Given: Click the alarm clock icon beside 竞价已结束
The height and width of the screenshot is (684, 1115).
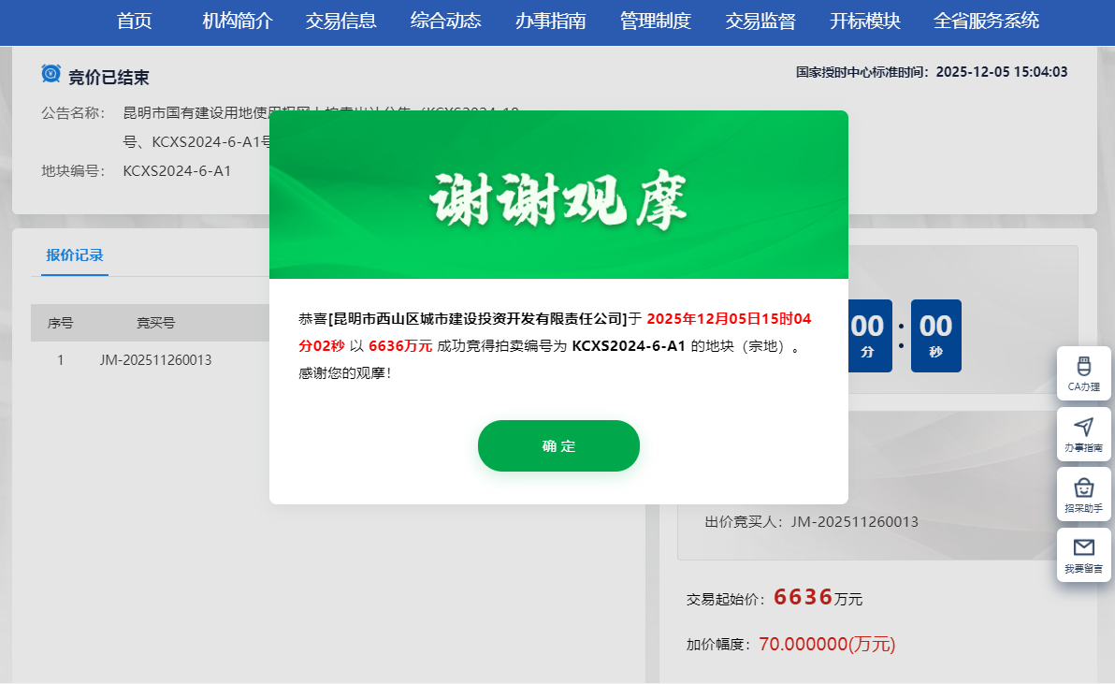Looking at the screenshot, I should click(x=51, y=74).
